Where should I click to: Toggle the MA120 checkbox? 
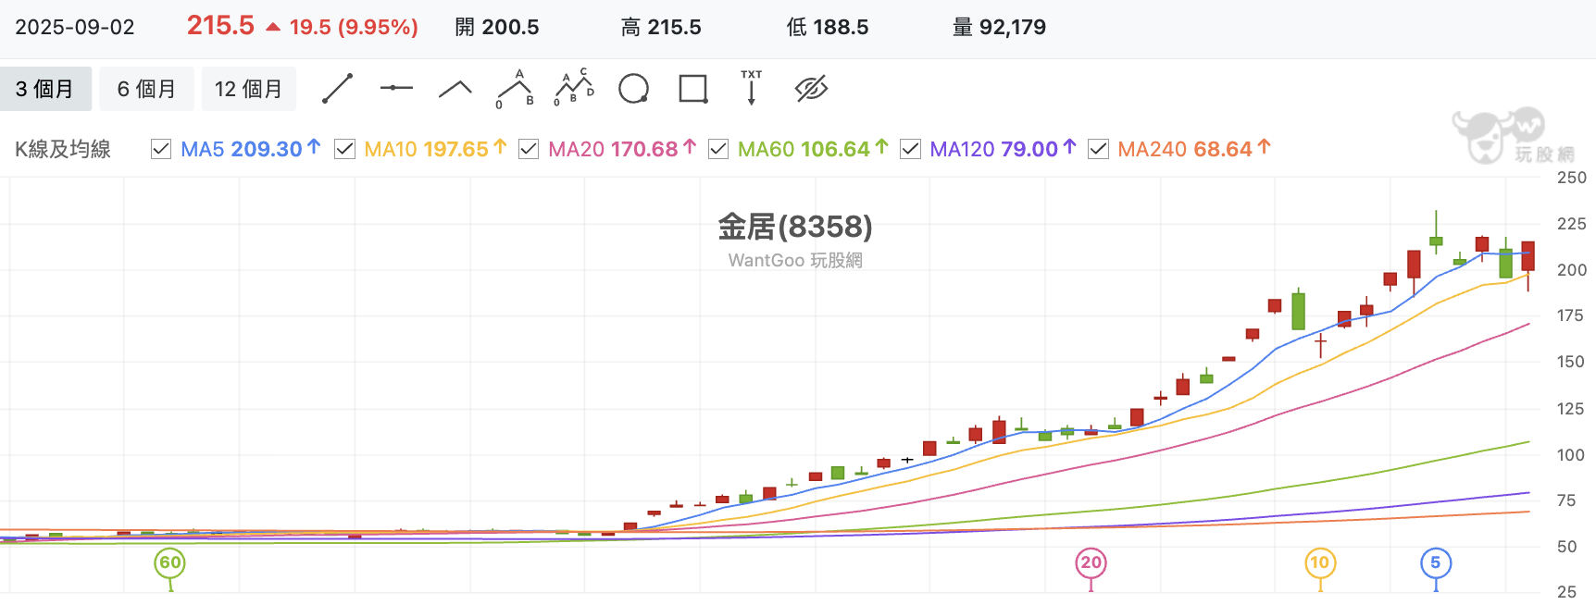(910, 149)
